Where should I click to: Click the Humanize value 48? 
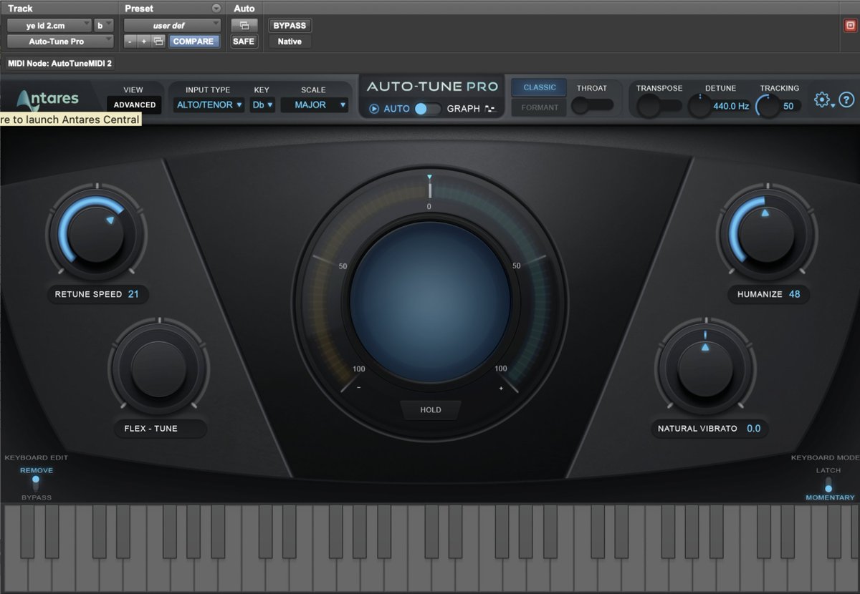(x=794, y=294)
